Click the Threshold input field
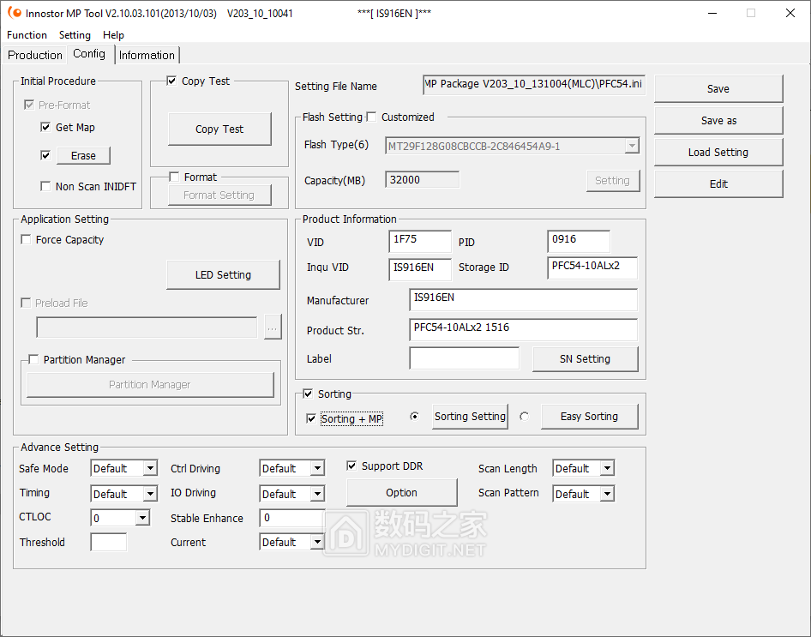 [x=109, y=542]
